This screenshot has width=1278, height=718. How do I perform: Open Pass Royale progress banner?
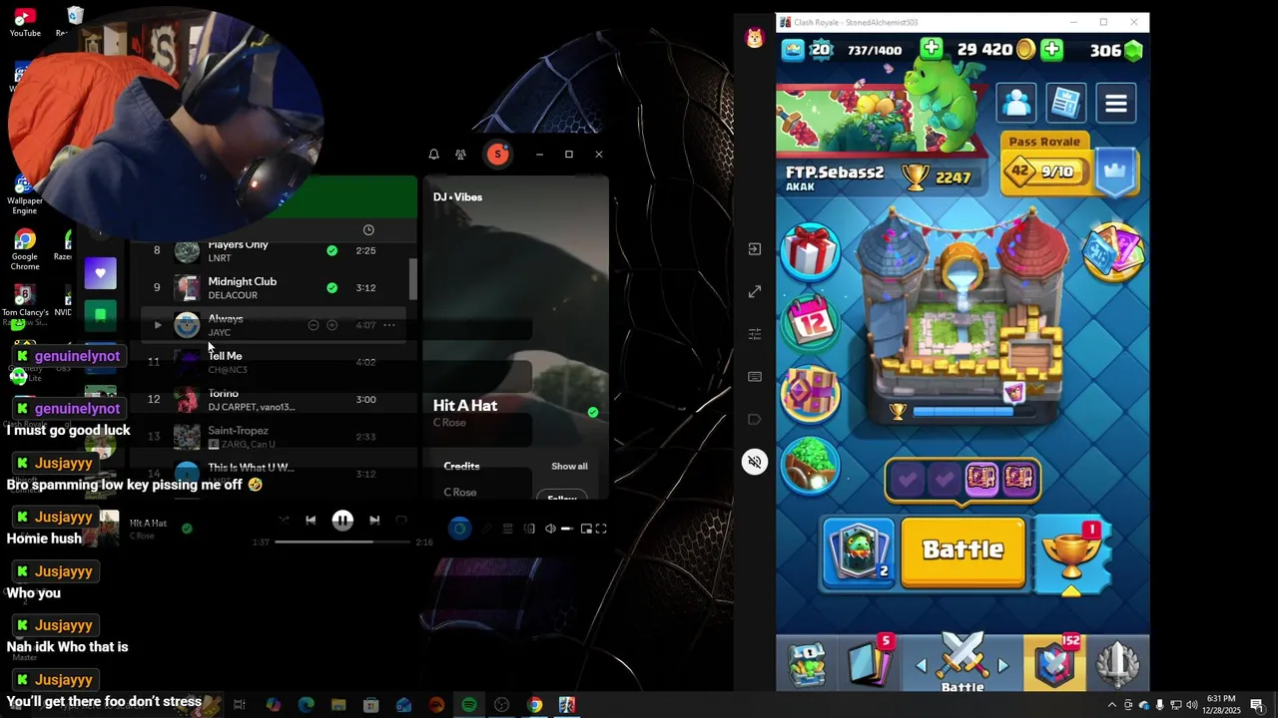click(1069, 165)
